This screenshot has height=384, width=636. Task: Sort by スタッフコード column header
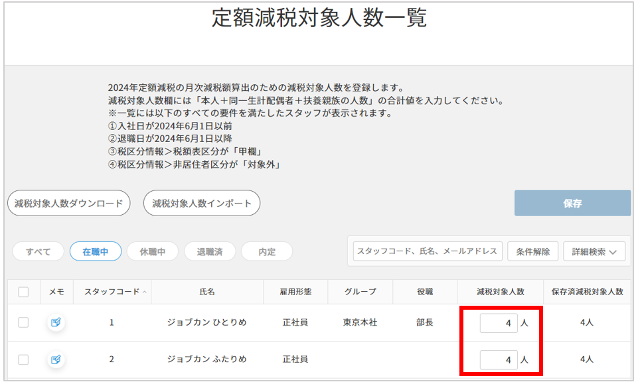pyautogui.click(x=112, y=292)
